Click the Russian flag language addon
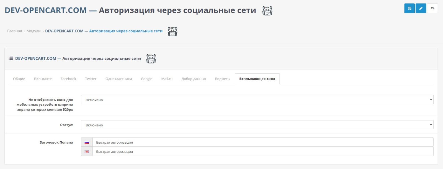 [87, 143]
